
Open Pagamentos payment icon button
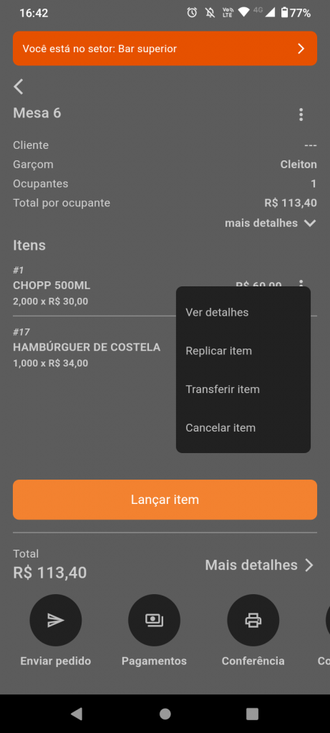tap(154, 621)
